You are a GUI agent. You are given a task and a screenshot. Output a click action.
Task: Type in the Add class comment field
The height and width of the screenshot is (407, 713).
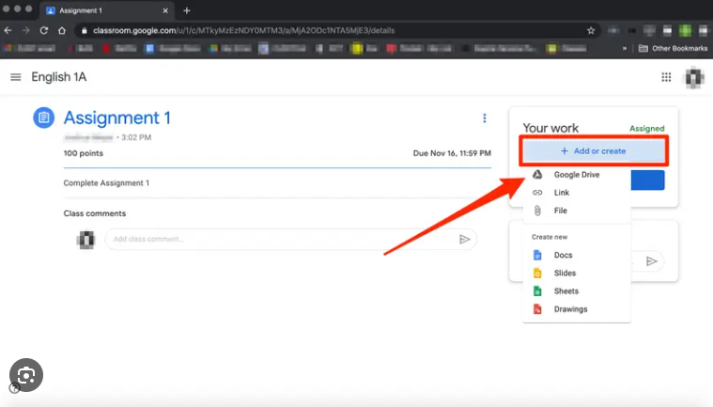(x=280, y=240)
